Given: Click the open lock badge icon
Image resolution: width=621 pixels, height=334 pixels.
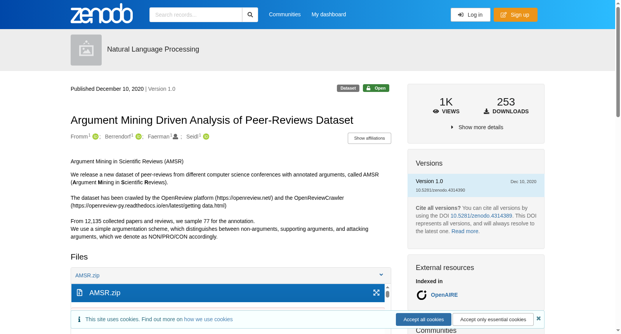Looking at the screenshot, I should [369, 88].
